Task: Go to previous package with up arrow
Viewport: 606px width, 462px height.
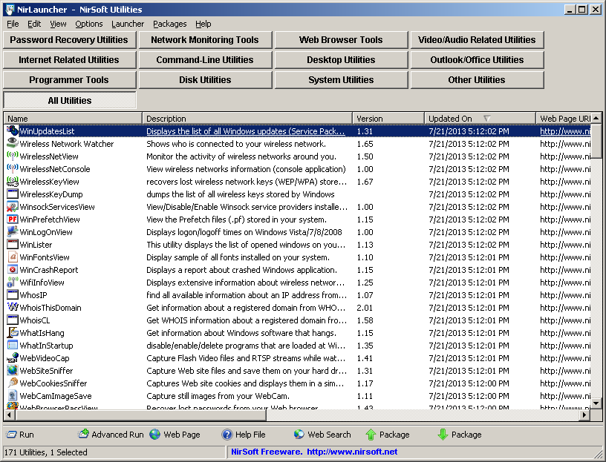Action: point(387,435)
